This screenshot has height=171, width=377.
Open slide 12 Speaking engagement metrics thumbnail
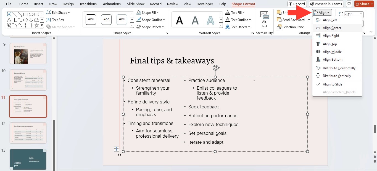(x=28, y=133)
